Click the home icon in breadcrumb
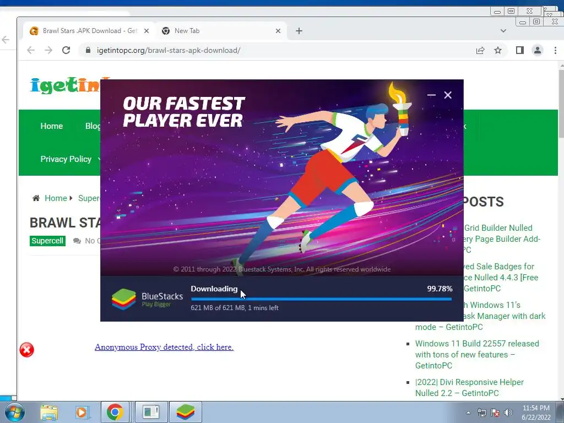Screen dimensions: 564x423 (36, 198)
